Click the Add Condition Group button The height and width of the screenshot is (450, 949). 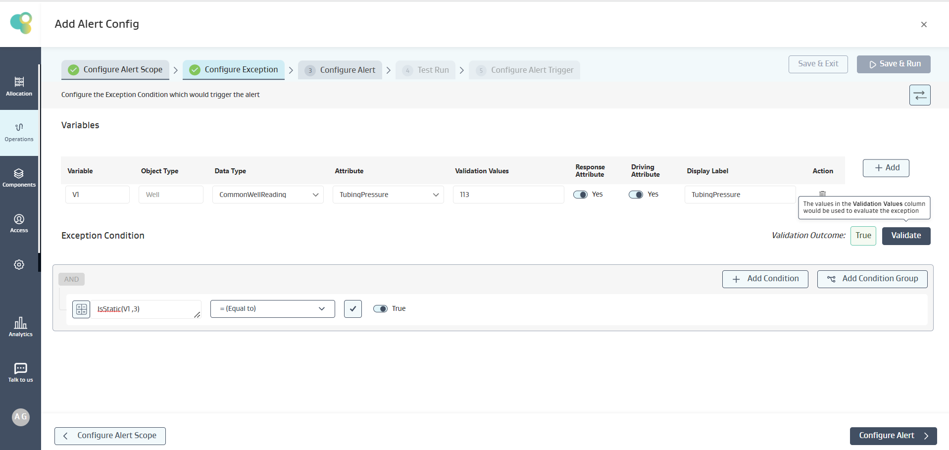click(x=872, y=279)
